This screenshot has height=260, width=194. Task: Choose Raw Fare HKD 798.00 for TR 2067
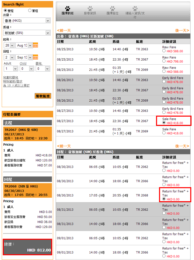[164, 61]
